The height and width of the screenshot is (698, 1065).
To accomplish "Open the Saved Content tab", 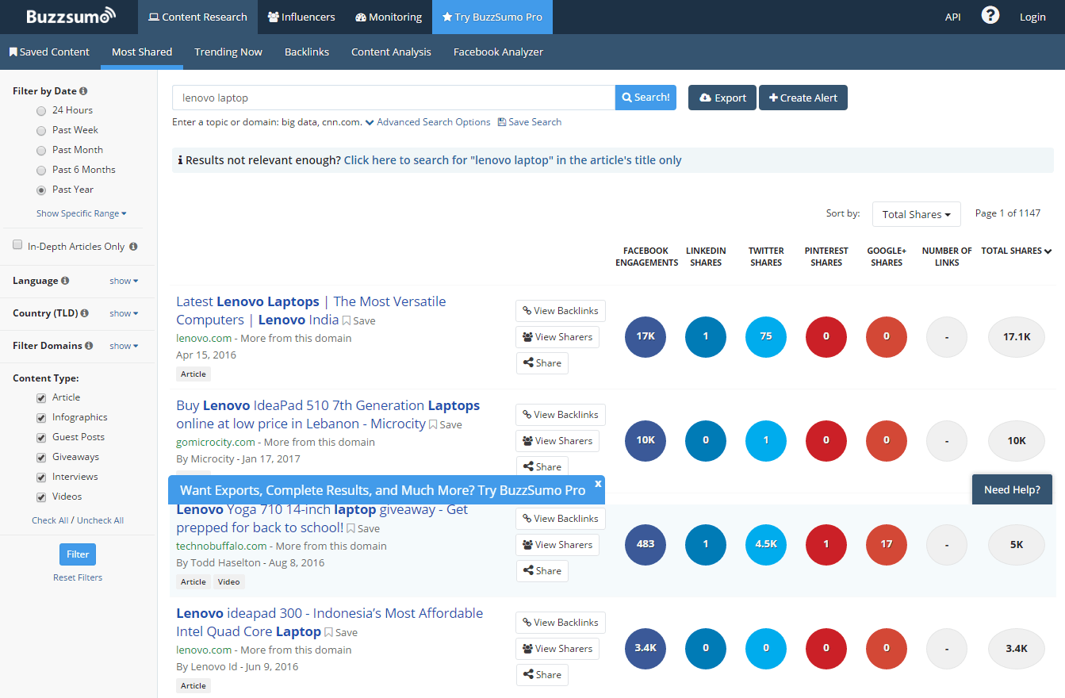I will [x=50, y=52].
